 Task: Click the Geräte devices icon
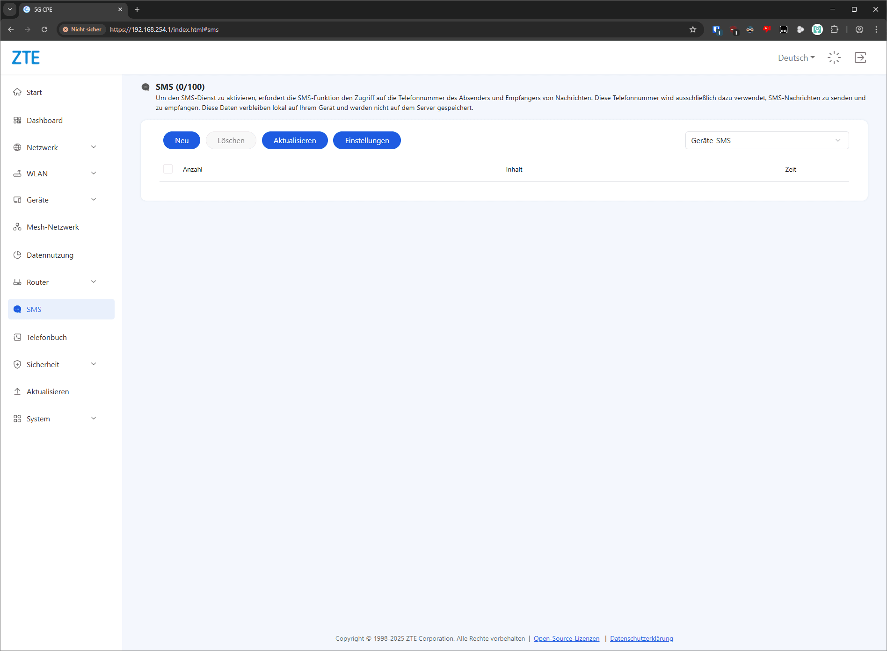(x=17, y=200)
